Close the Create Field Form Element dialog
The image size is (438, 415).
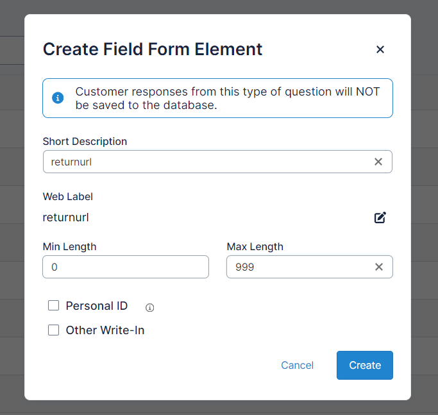click(x=380, y=49)
